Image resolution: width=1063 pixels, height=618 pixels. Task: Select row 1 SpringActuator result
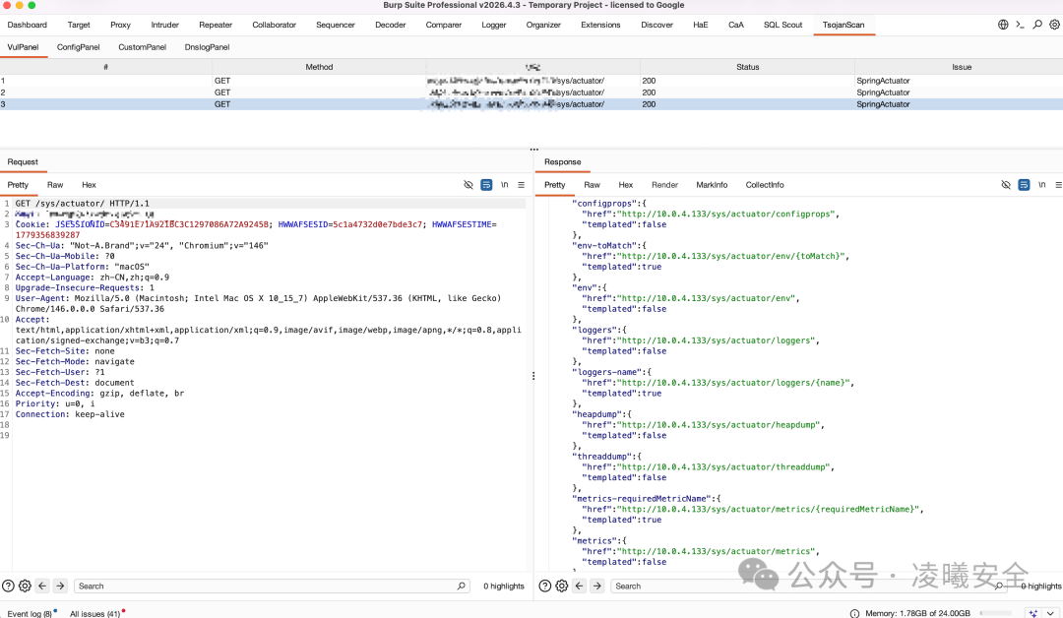[531, 81]
